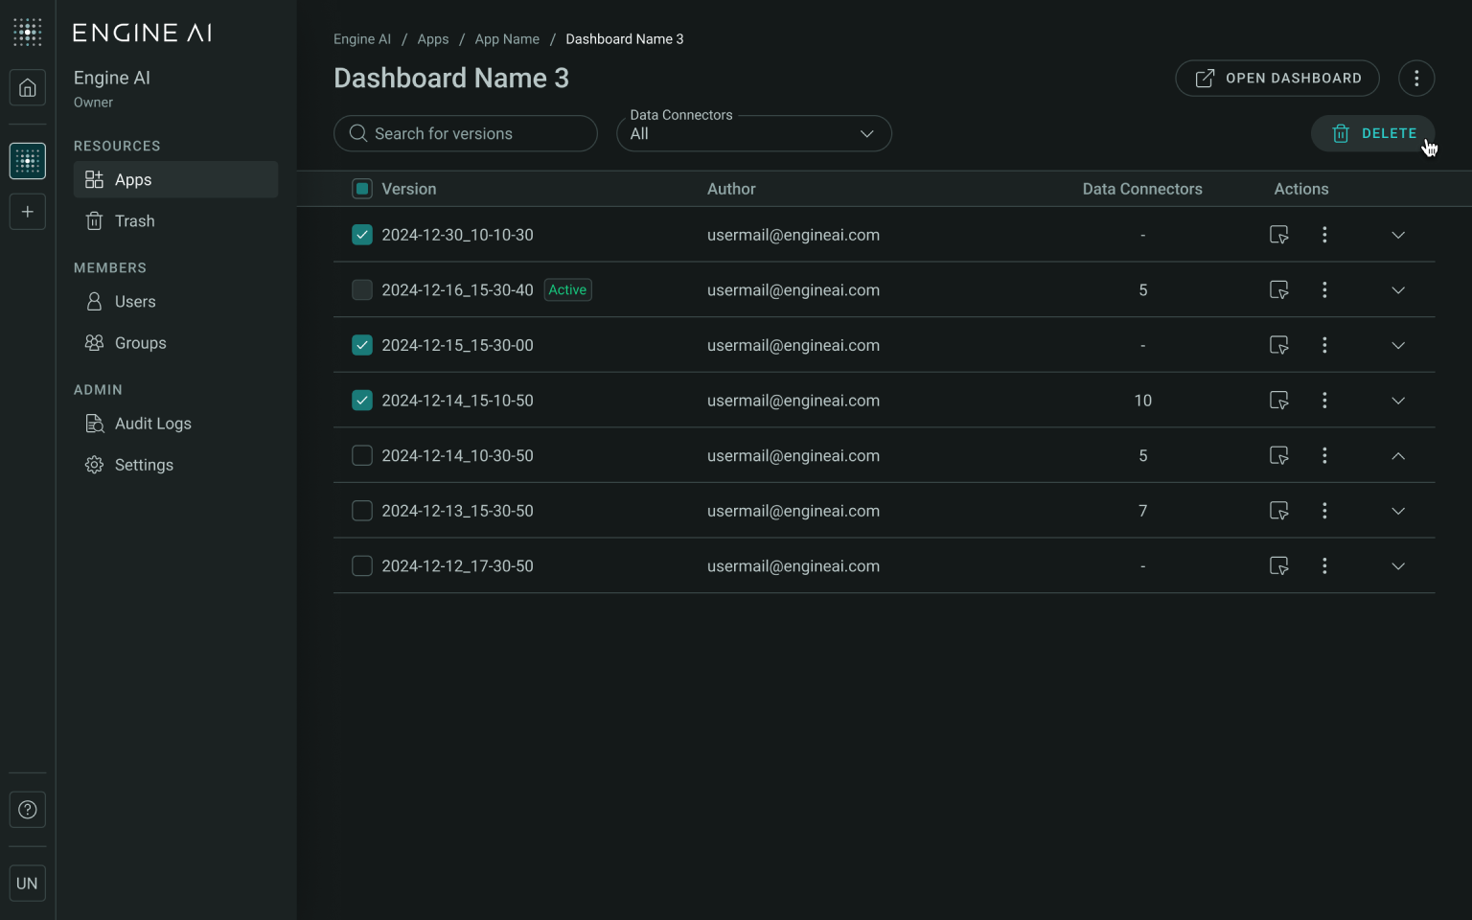Screen dimensions: 1472x920
Task: Expand row 2024-12-14_15-10-50 with chevron
Action: 1398,401
